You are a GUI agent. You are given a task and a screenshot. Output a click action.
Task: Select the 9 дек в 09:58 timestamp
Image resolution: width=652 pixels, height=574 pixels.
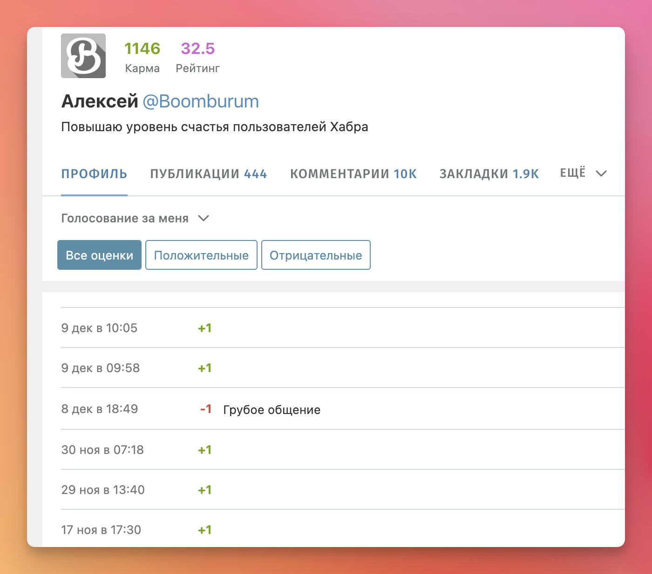100,368
